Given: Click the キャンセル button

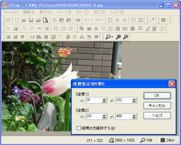Looking at the screenshot, I should [157, 105].
